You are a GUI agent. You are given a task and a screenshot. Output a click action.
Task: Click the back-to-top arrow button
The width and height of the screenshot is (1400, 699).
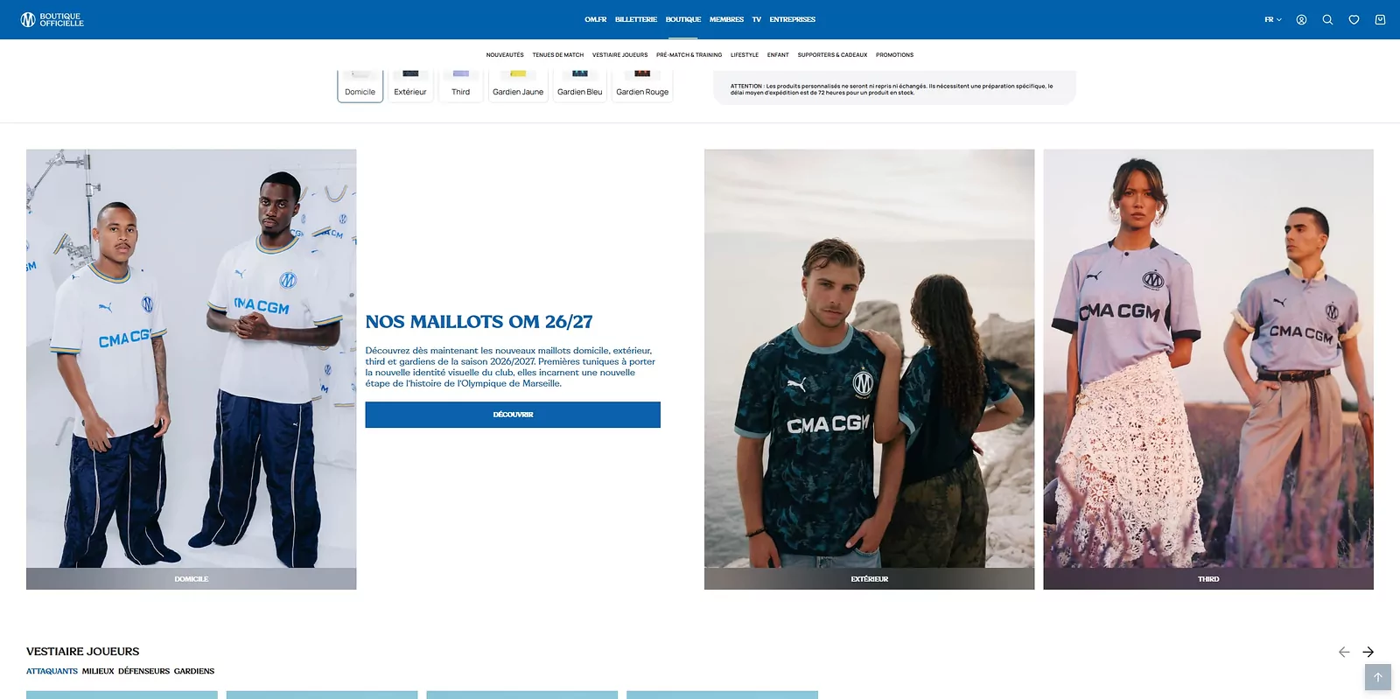(x=1377, y=677)
